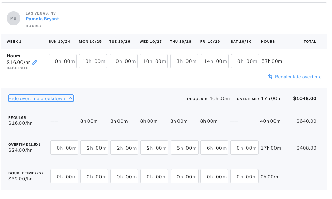This screenshot has height=199, width=332.
Task: Edit Thursday double time hours field
Action: [184, 176]
